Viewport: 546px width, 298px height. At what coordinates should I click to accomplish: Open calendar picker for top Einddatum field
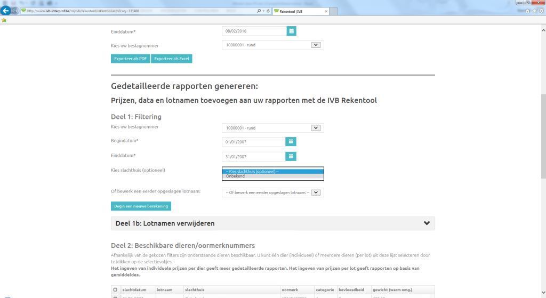(291, 31)
